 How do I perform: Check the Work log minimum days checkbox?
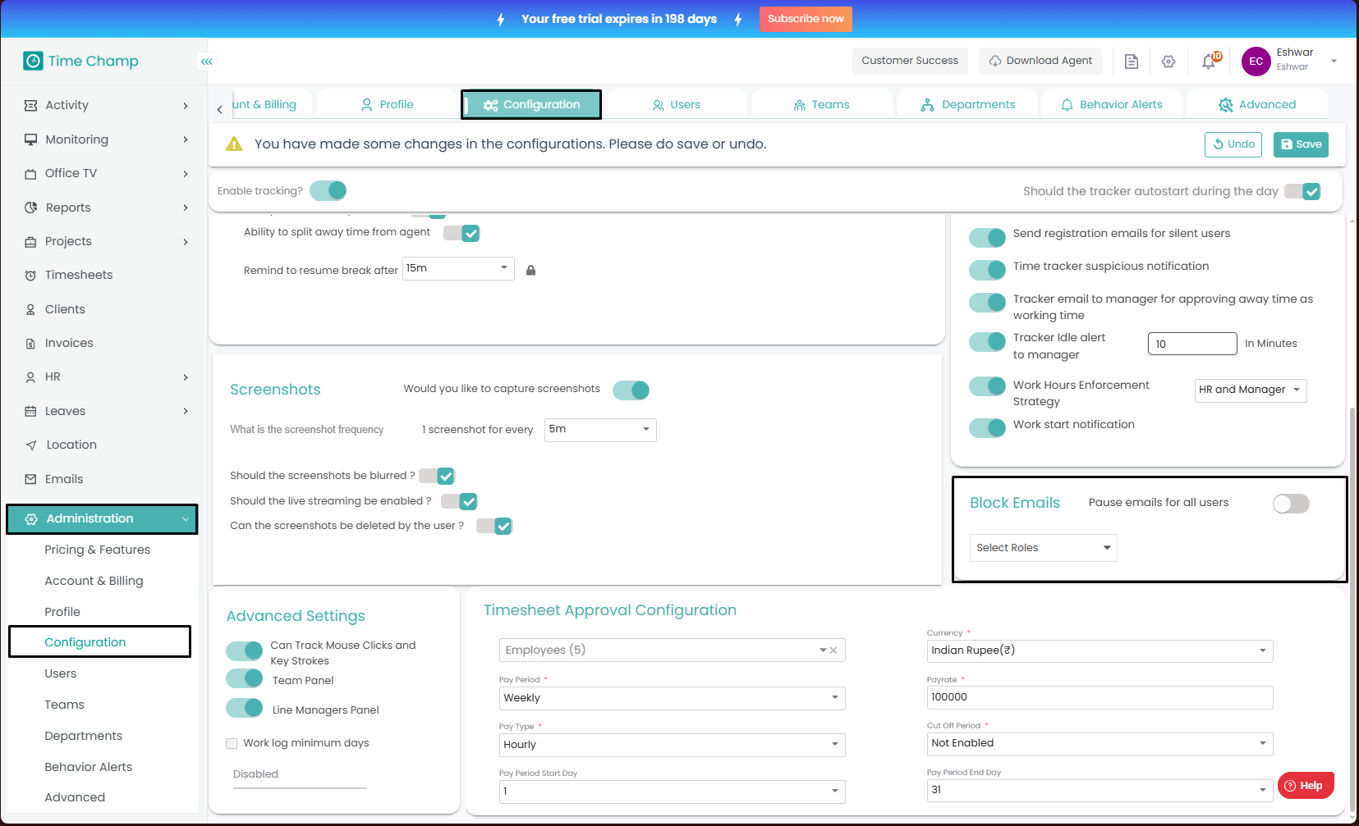click(x=232, y=743)
